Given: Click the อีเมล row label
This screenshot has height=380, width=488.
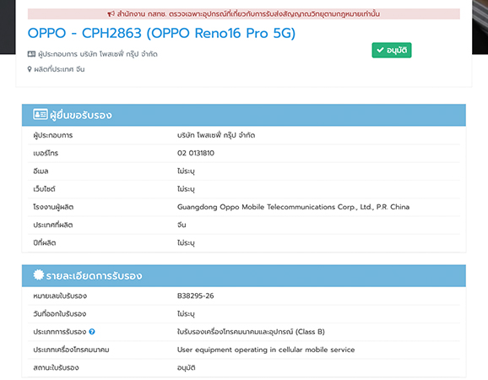Looking at the screenshot, I should click(x=41, y=171).
